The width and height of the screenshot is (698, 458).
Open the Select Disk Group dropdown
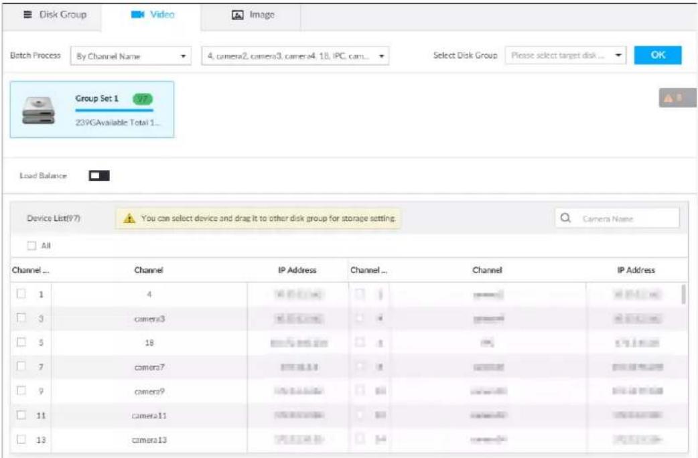coord(565,56)
